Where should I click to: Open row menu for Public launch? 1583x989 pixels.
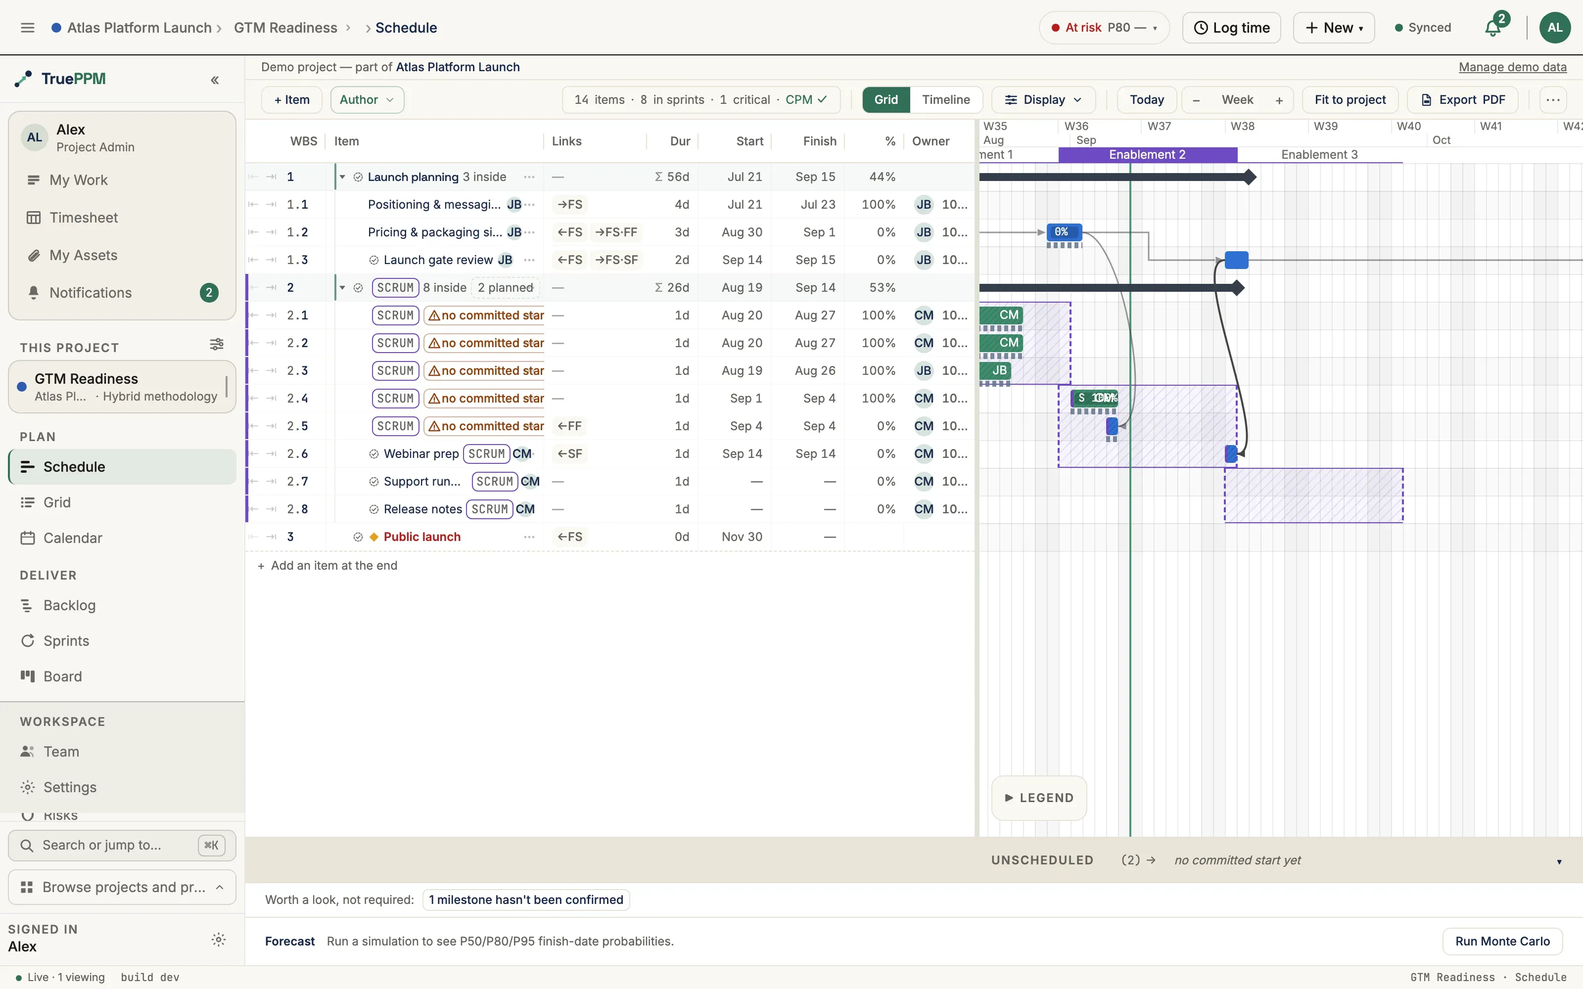[x=529, y=537]
